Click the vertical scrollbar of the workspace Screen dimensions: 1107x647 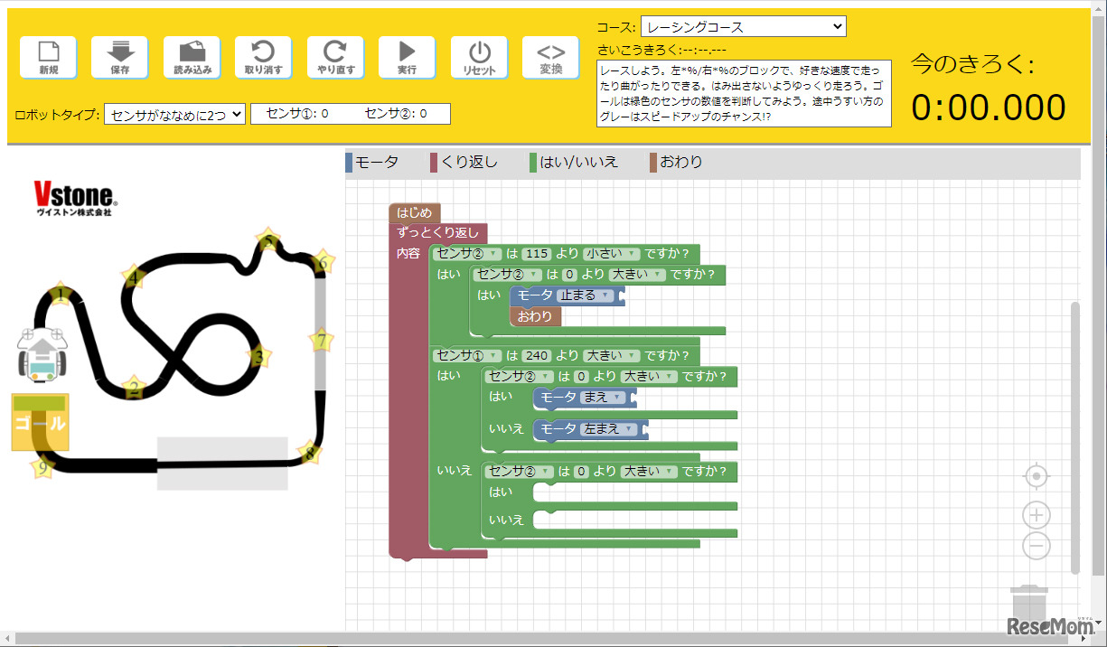pos(1074,437)
